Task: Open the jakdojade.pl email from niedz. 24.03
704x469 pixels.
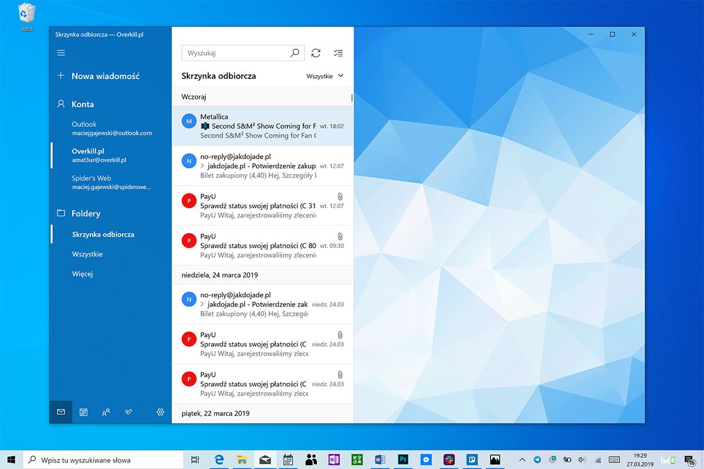Action: (262, 304)
